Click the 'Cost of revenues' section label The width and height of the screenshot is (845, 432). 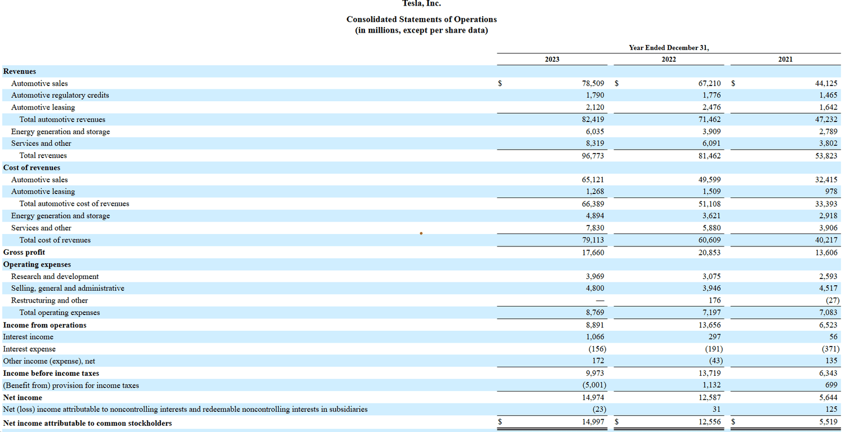pos(32,168)
